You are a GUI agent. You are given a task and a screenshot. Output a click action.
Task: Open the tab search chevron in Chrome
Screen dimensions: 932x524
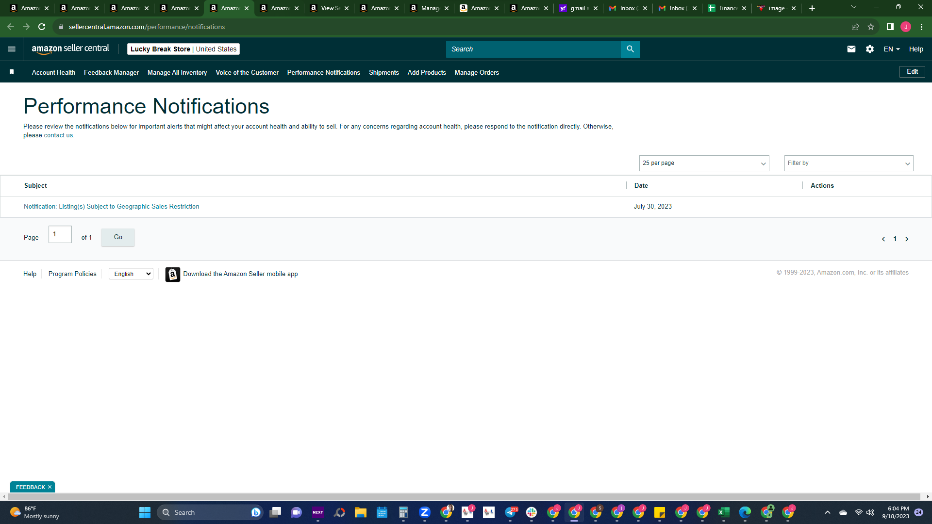854,7
